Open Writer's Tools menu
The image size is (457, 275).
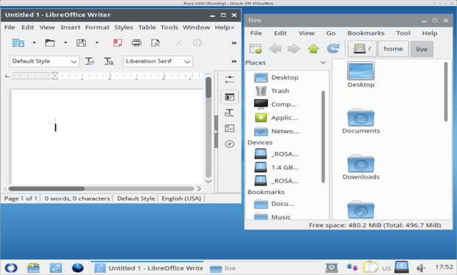[169, 27]
